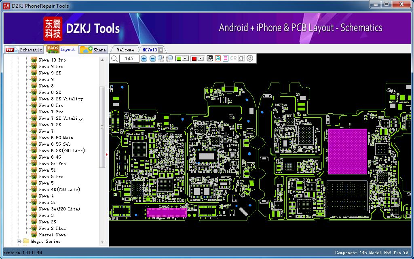Maximize the DZKJ PhoneRepair Tools window
The width and height of the screenshot is (414, 259).
(386, 4)
